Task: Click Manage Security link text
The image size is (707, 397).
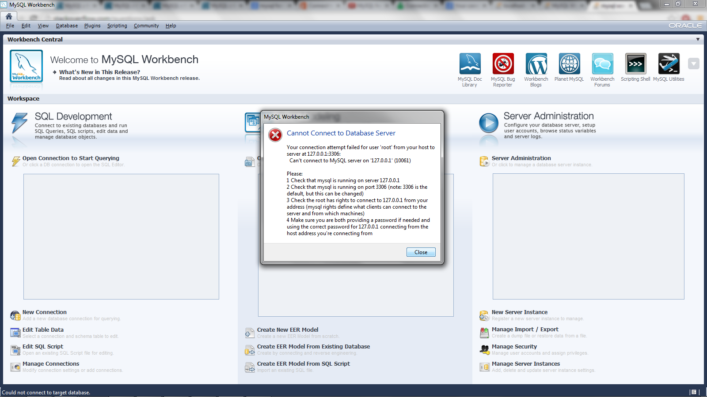Action: coord(514,346)
